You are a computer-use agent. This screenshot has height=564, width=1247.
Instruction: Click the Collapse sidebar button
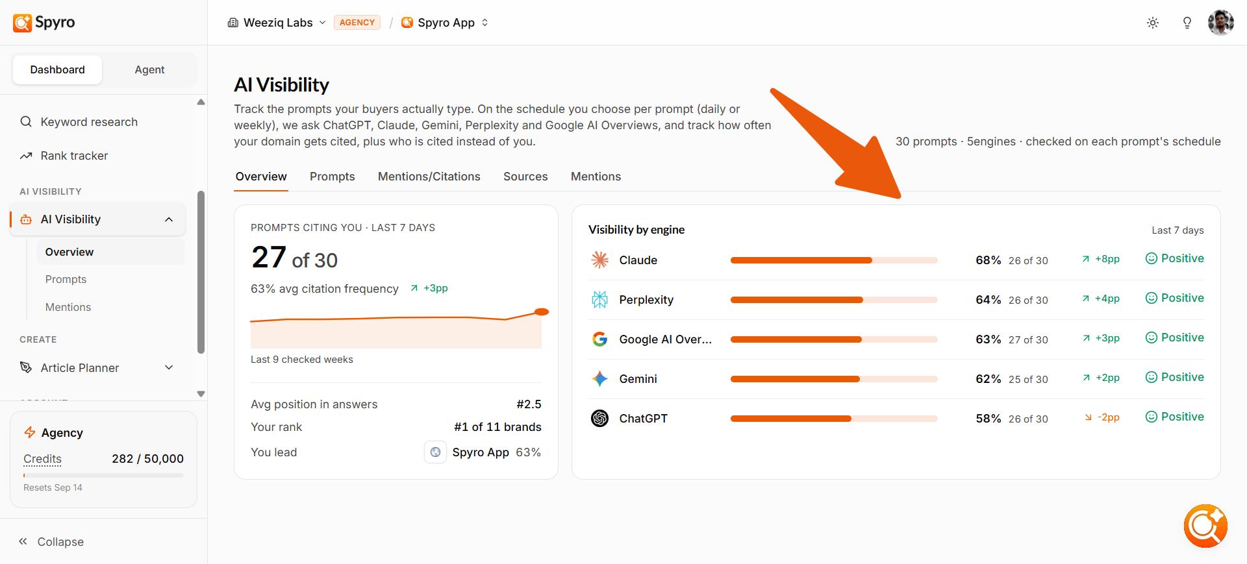click(51, 541)
